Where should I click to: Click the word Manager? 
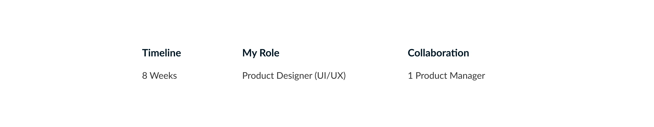(x=467, y=76)
